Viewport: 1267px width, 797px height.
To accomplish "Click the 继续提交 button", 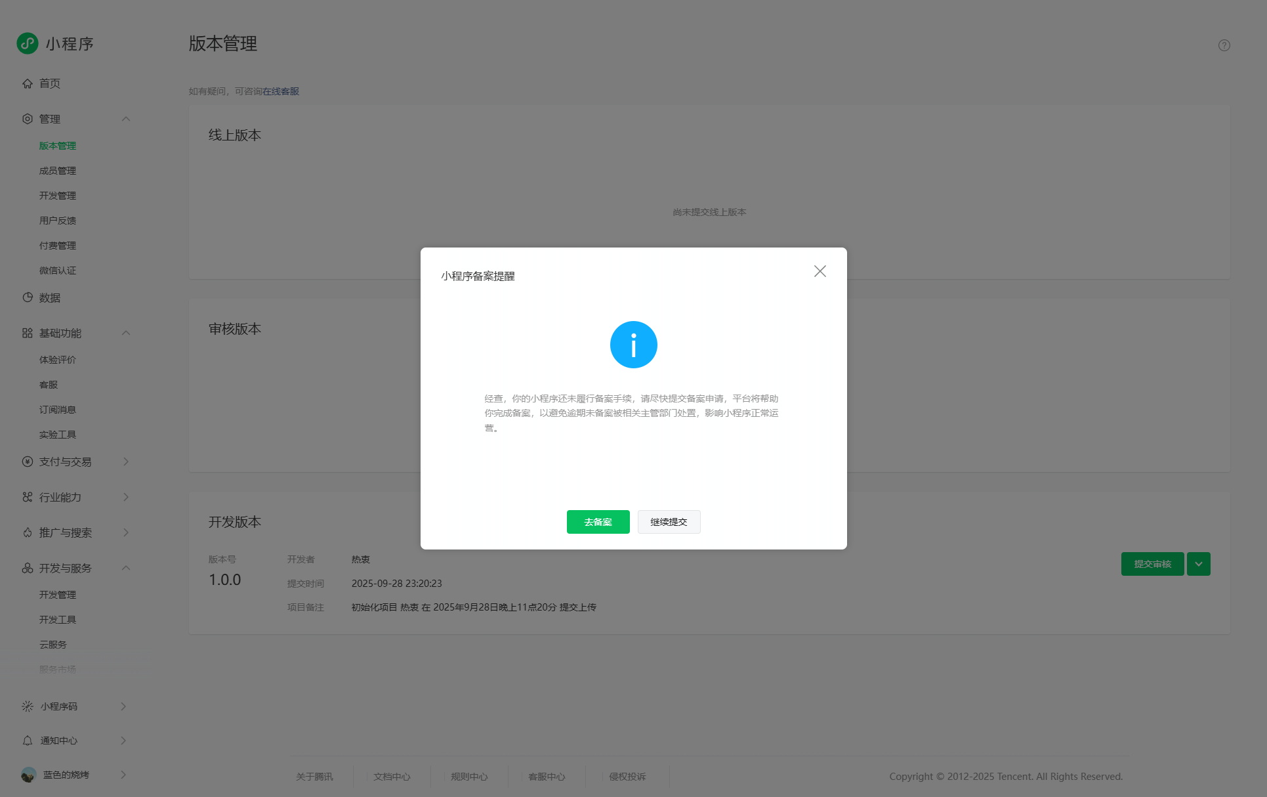I will point(669,522).
